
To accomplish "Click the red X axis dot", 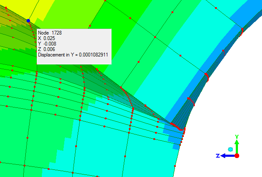I will pyautogui.click(x=237, y=156).
